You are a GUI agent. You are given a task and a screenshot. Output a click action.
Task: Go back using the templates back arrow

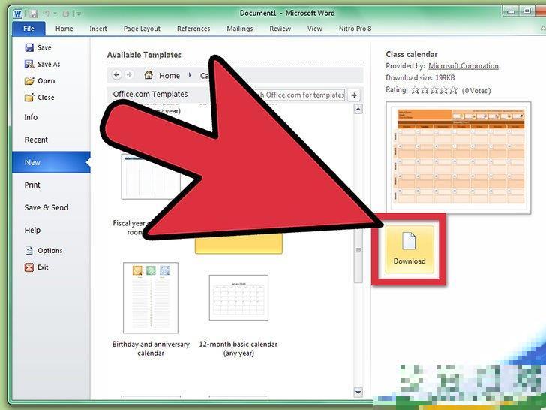pos(116,75)
